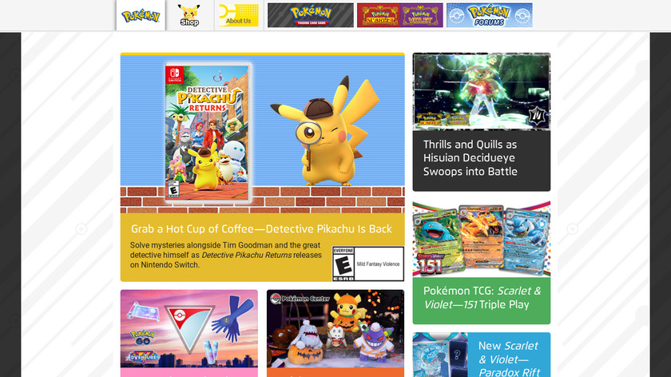The width and height of the screenshot is (671, 377).
Task: Click the Pokémon GO battle league image
Action: click(x=189, y=328)
